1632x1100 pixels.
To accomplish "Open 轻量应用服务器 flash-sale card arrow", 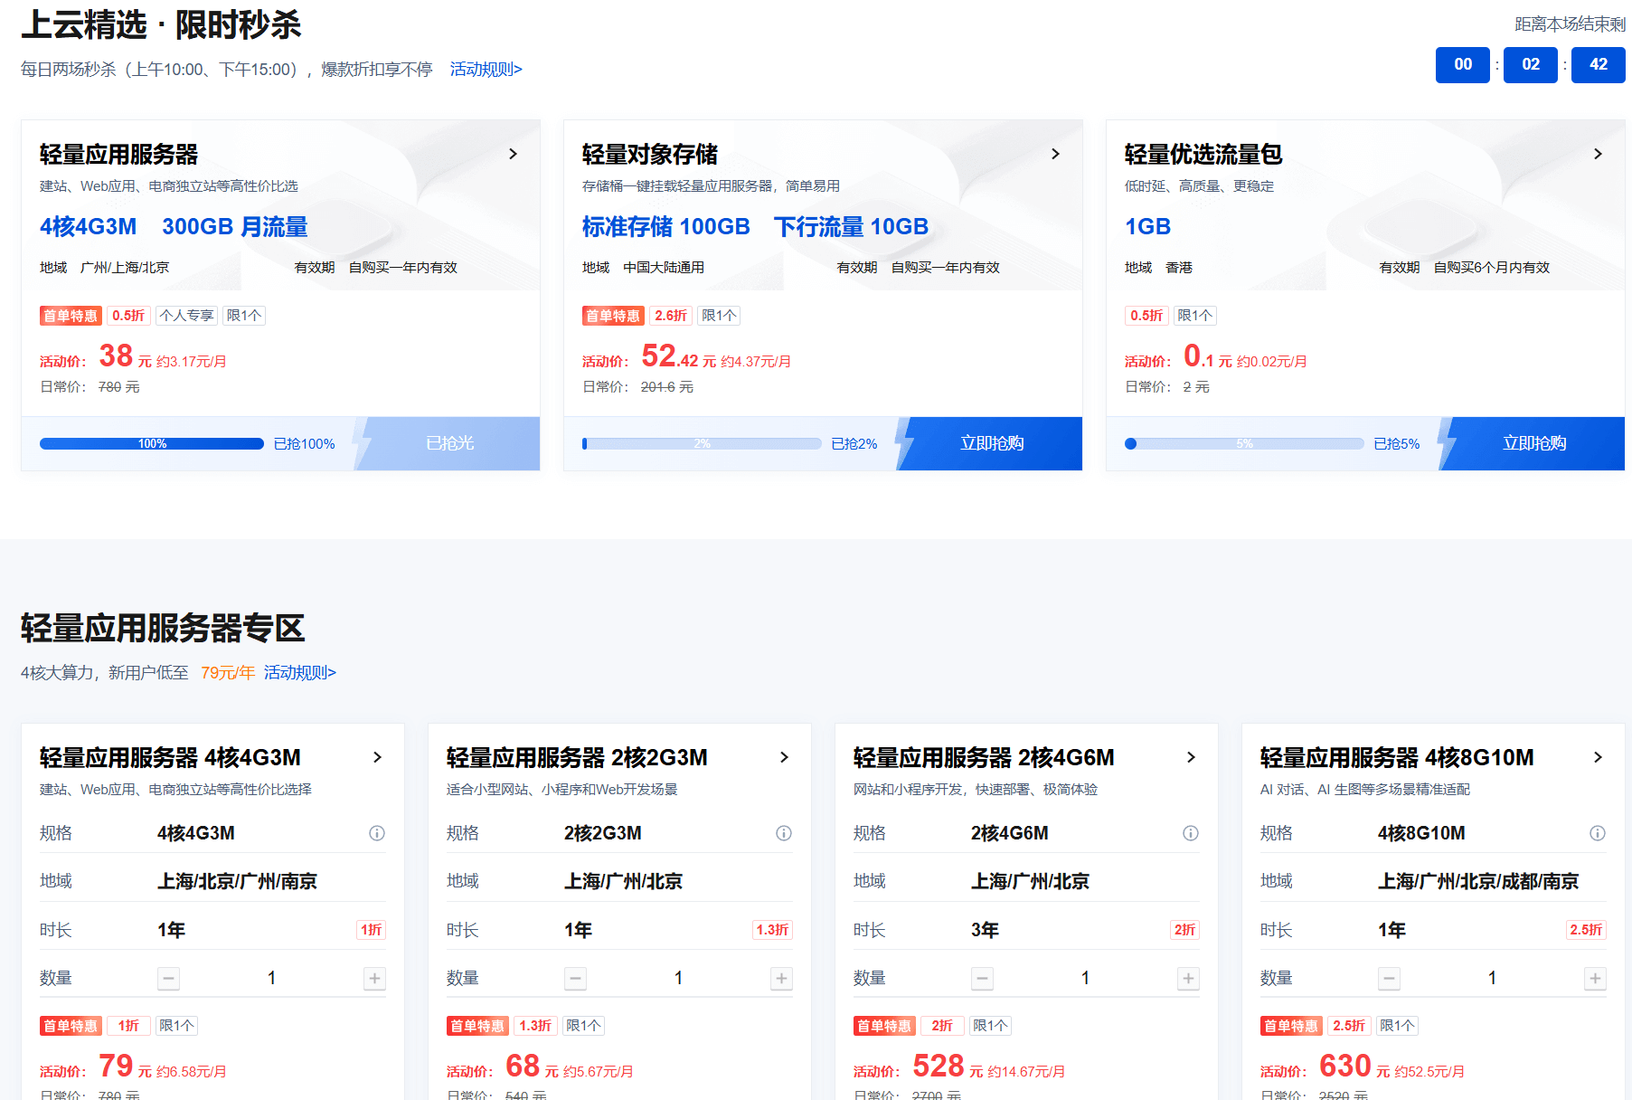I will [x=513, y=155].
